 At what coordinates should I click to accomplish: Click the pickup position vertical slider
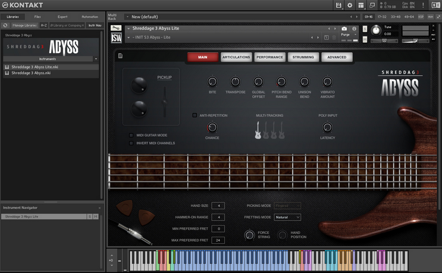pyautogui.click(x=165, y=102)
